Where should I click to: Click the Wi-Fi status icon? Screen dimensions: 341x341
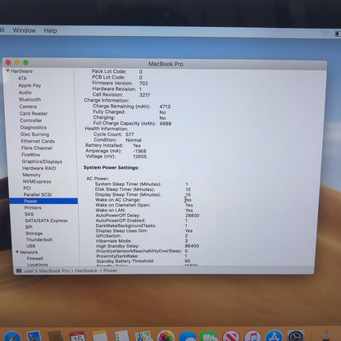325,33
